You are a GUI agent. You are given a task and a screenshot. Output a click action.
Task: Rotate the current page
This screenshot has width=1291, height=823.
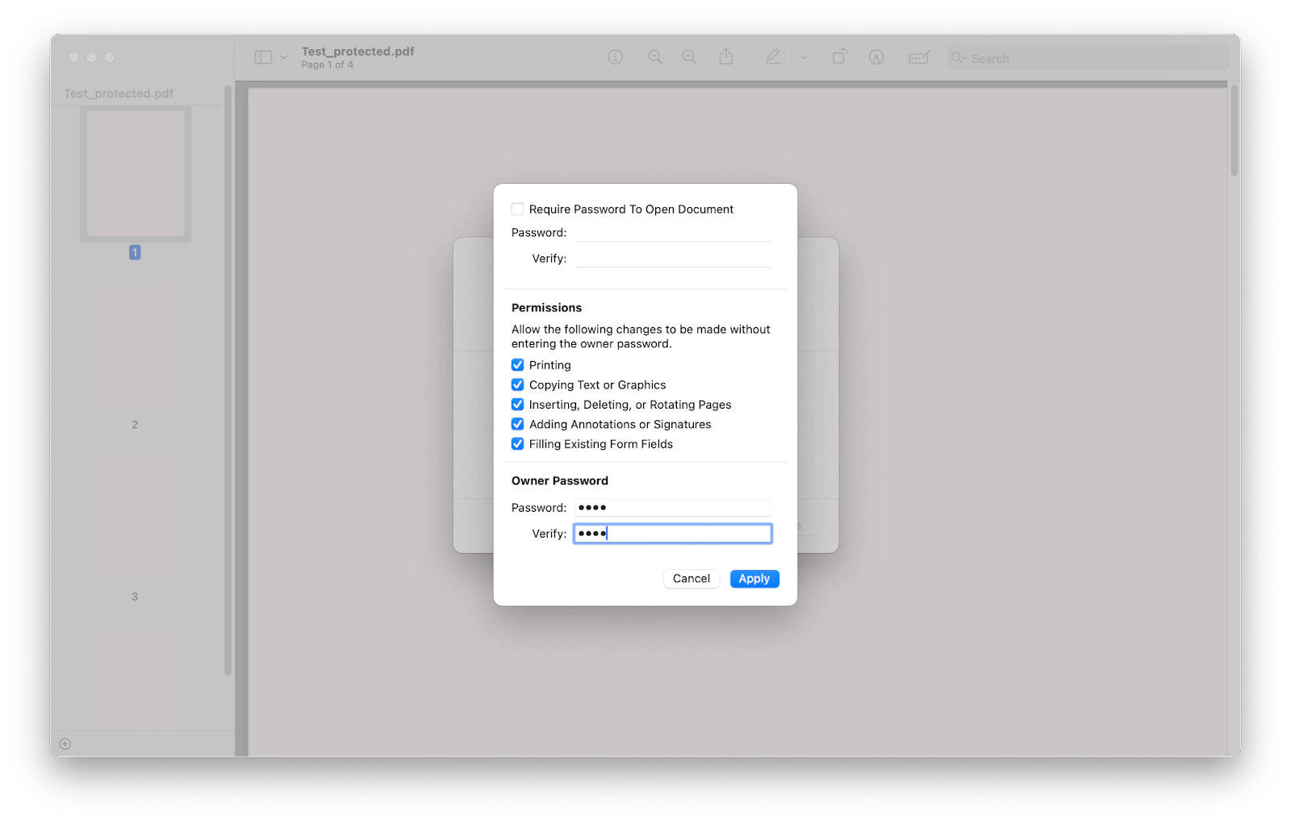(x=839, y=56)
